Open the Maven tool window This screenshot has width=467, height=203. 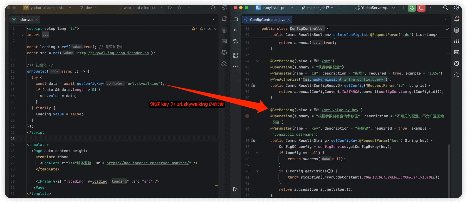pos(456,41)
